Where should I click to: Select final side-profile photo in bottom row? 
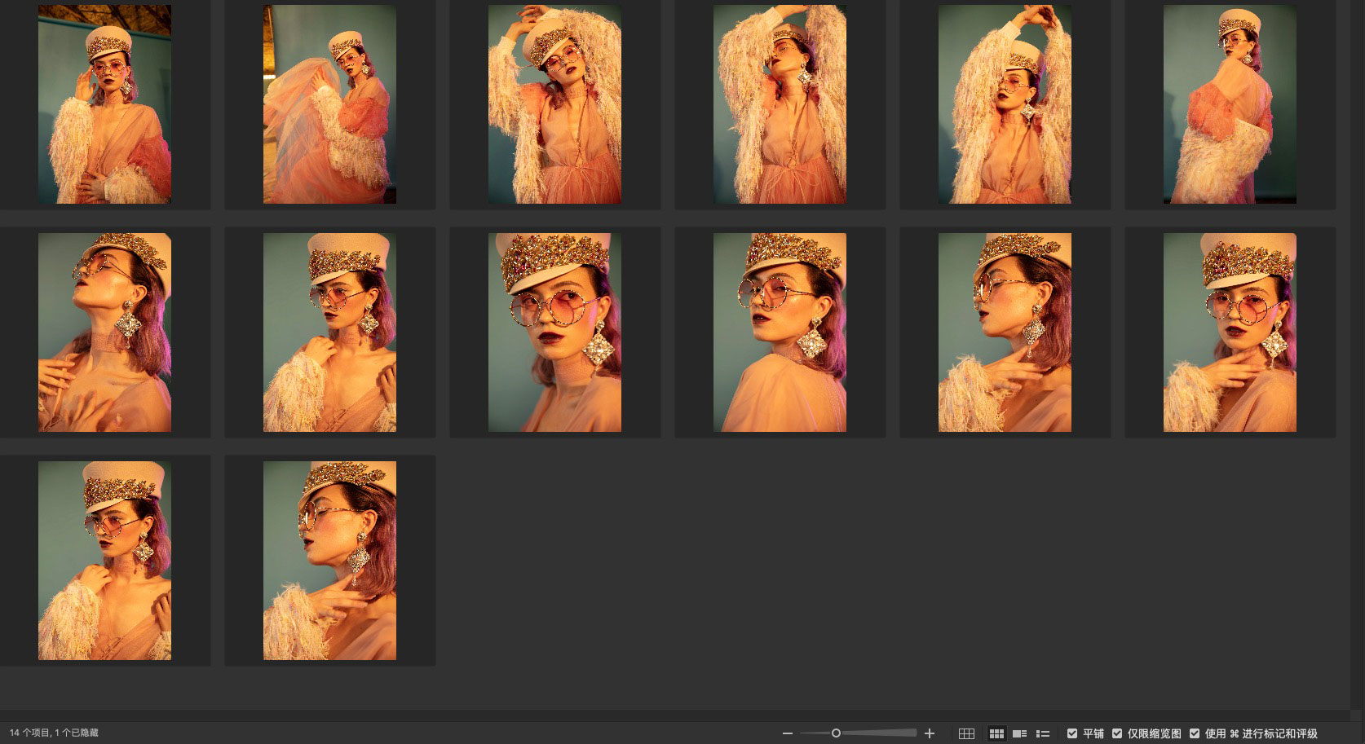tap(329, 561)
